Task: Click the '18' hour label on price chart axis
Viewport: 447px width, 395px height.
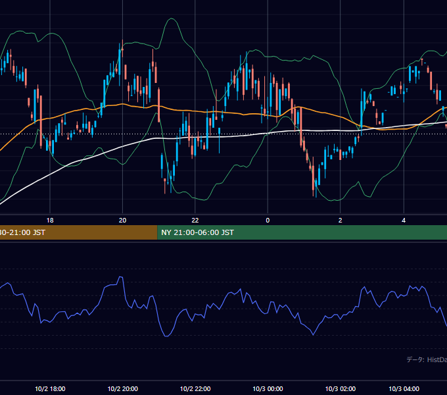Action: pyautogui.click(x=50, y=221)
